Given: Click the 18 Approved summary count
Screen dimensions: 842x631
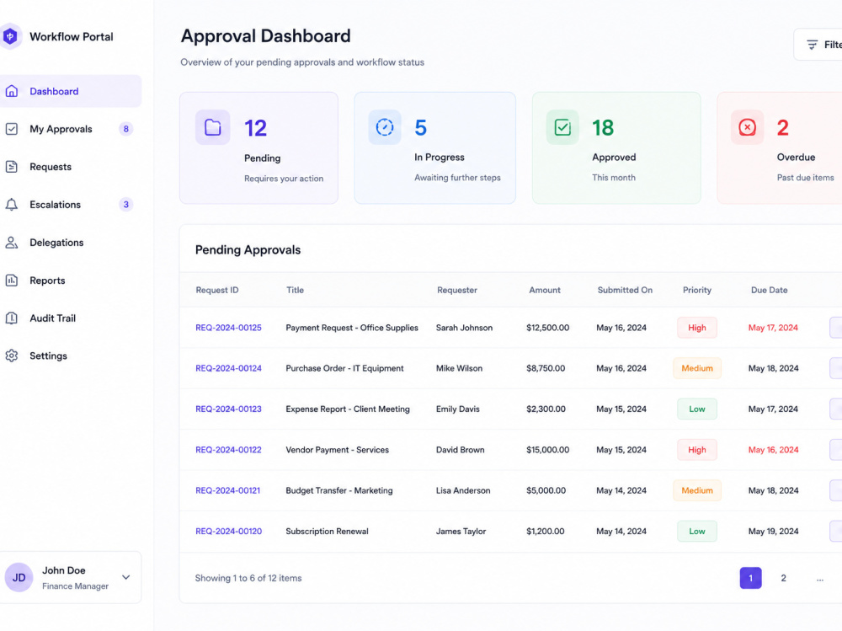Looking at the screenshot, I should (603, 128).
